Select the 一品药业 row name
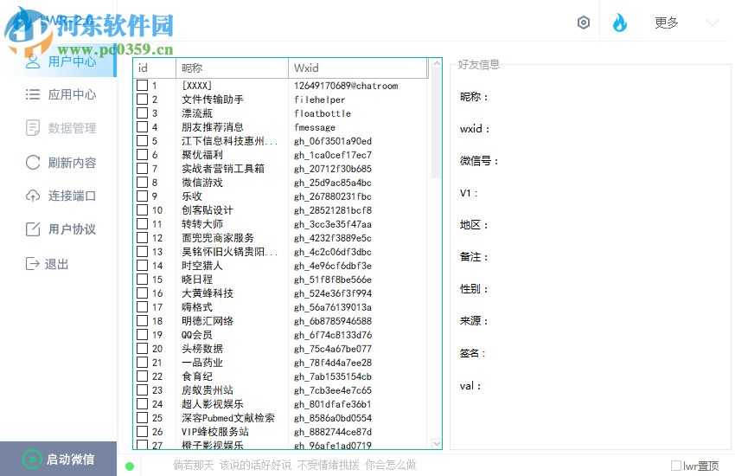735x476 pixels. click(x=202, y=362)
